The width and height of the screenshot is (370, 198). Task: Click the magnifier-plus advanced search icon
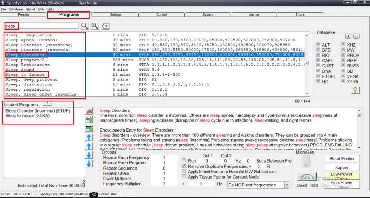(95, 26)
